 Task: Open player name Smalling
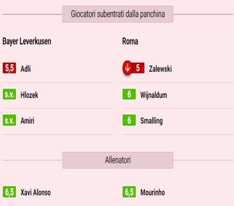[152, 121]
